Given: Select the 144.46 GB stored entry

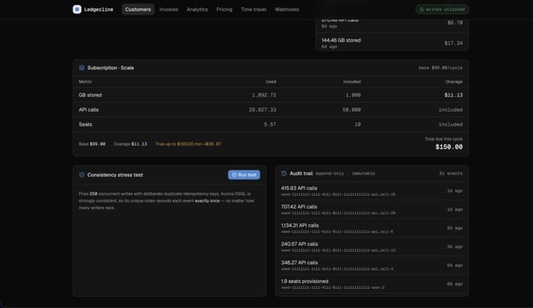Looking at the screenshot, I should coord(392,43).
